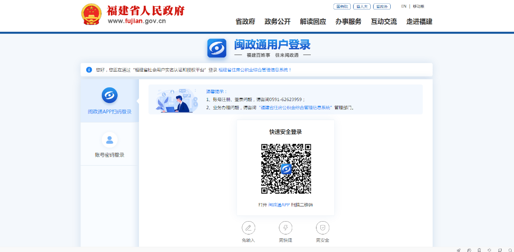Screen dimensions: 514x252
Task: Switch to 账号密码登录 tab
Action: [x=109, y=144]
